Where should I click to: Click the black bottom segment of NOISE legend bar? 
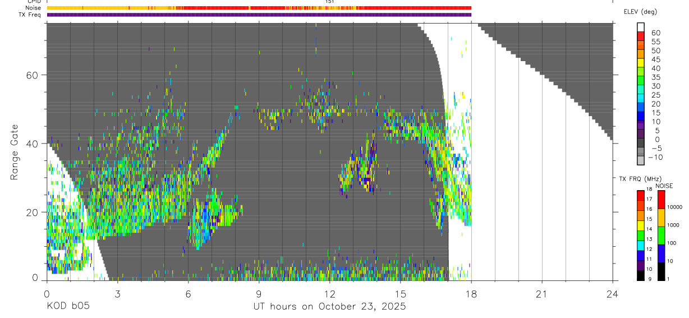tap(661, 271)
